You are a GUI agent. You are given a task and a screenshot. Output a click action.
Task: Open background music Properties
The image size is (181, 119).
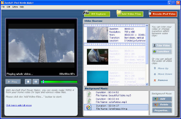(162, 111)
